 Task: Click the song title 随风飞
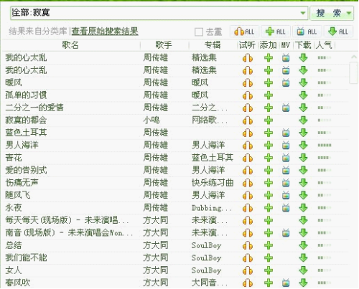(x=18, y=195)
